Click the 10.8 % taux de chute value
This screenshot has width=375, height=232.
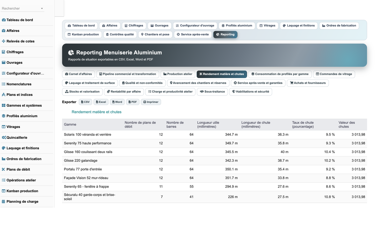pyautogui.click(x=329, y=197)
